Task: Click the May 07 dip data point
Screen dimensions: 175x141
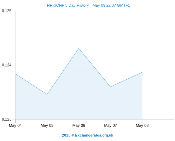Action: (110, 87)
